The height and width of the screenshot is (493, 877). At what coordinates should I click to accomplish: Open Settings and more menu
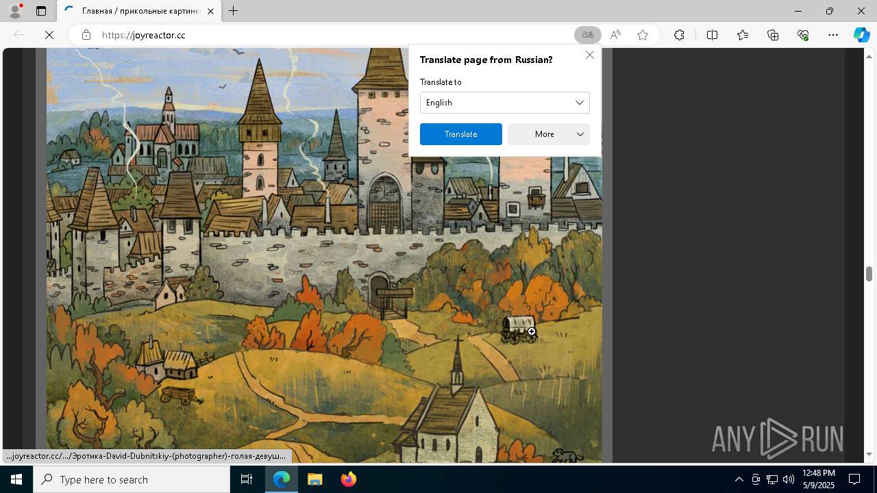click(x=833, y=35)
